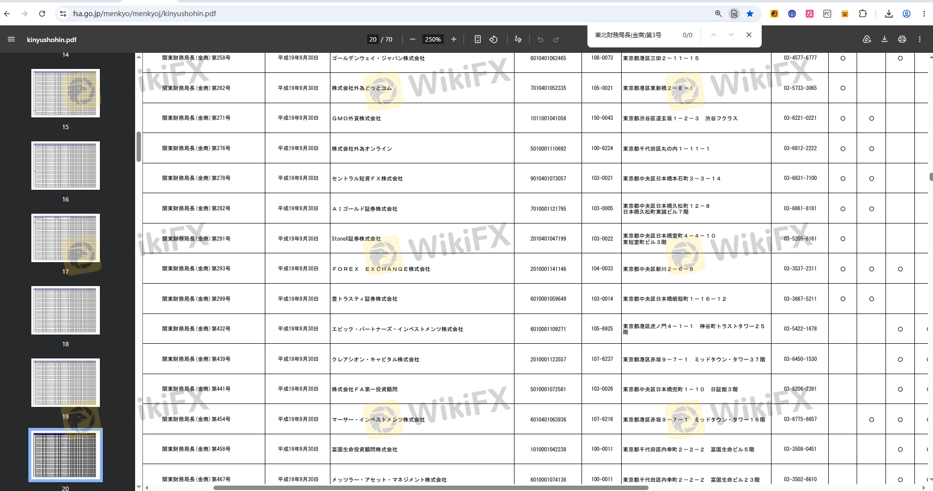Screen dimensions: 933x491
Task: Open the Chrome three-dot main menu
Action: [924, 14]
